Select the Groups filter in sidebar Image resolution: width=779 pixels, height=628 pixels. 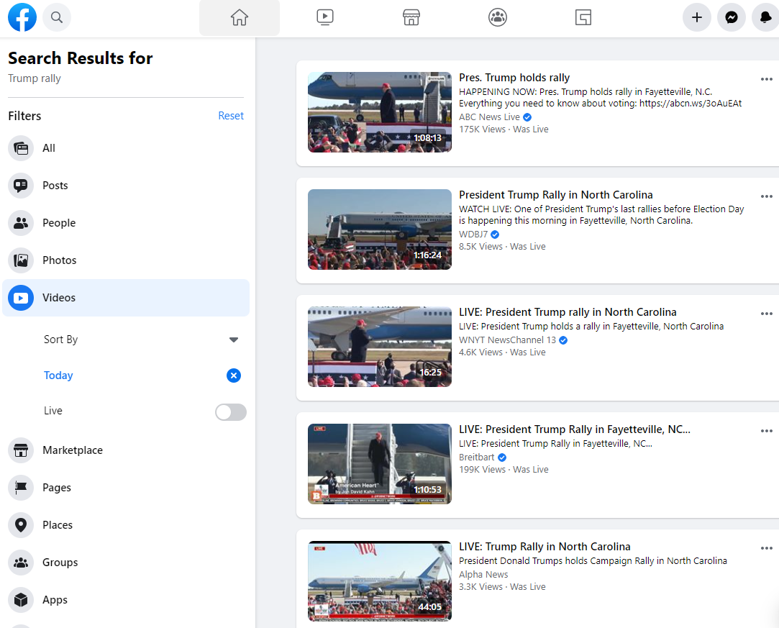[x=126, y=563]
